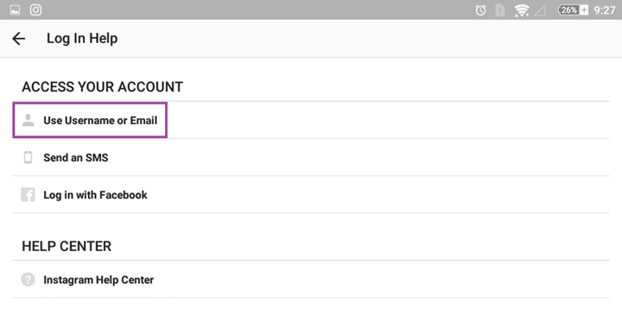Tap the Log In Help title
The image size is (622, 327).
(82, 39)
